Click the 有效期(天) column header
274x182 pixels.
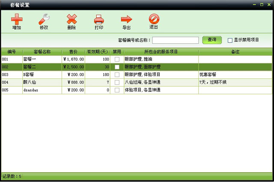click(98, 51)
